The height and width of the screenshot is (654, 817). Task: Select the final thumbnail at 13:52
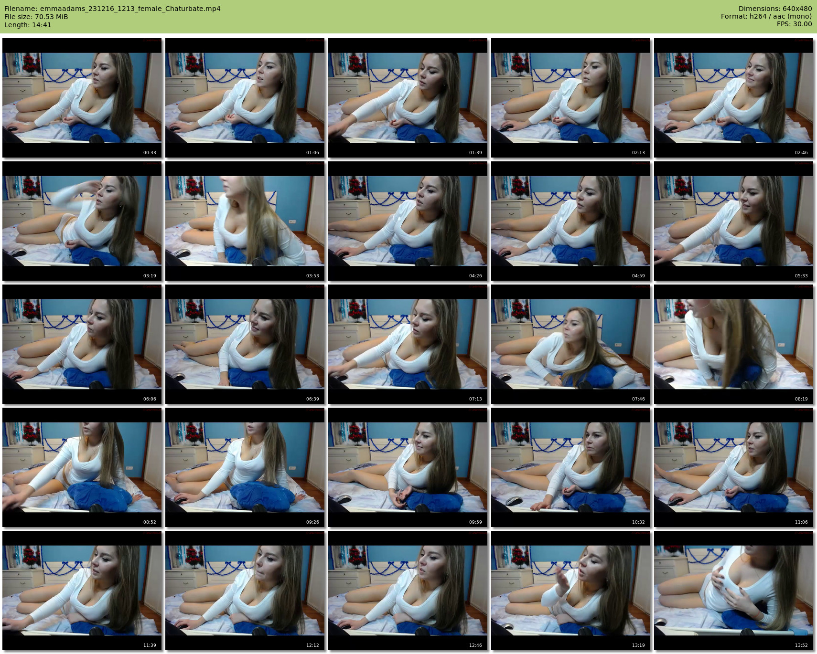pyautogui.click(x=733, y=591)
